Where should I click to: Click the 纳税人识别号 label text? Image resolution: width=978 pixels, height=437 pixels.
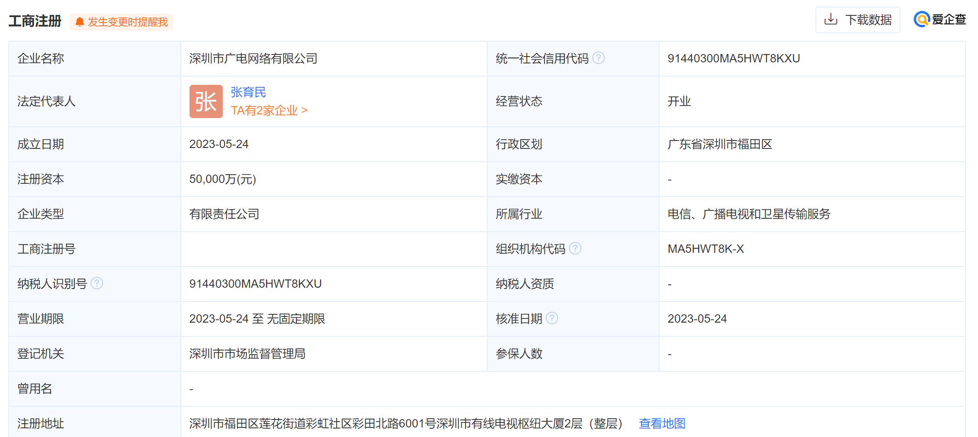[x=52, y=284]
